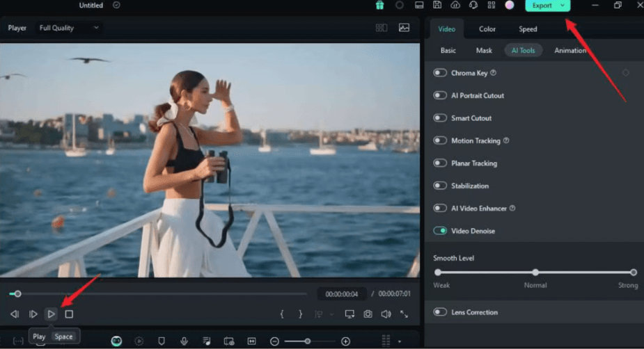Step back one frame in the player
Image resolution: width=644 pixels, height=349 pixels.
point(15,314)
